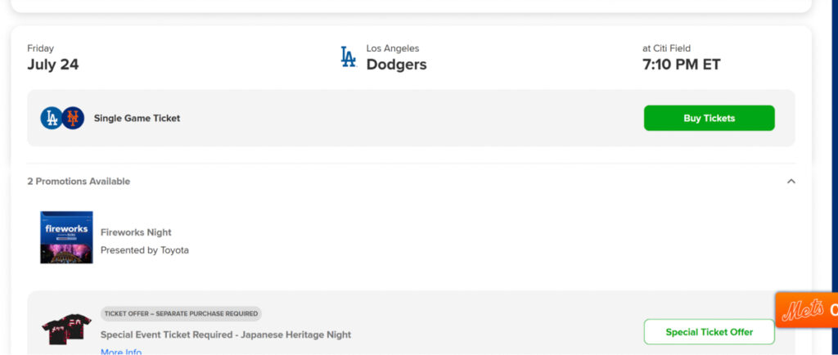This screenshot has height=355, width=838.
Task: View the Japanese Heritage Night jersey image
Action: 67,329
